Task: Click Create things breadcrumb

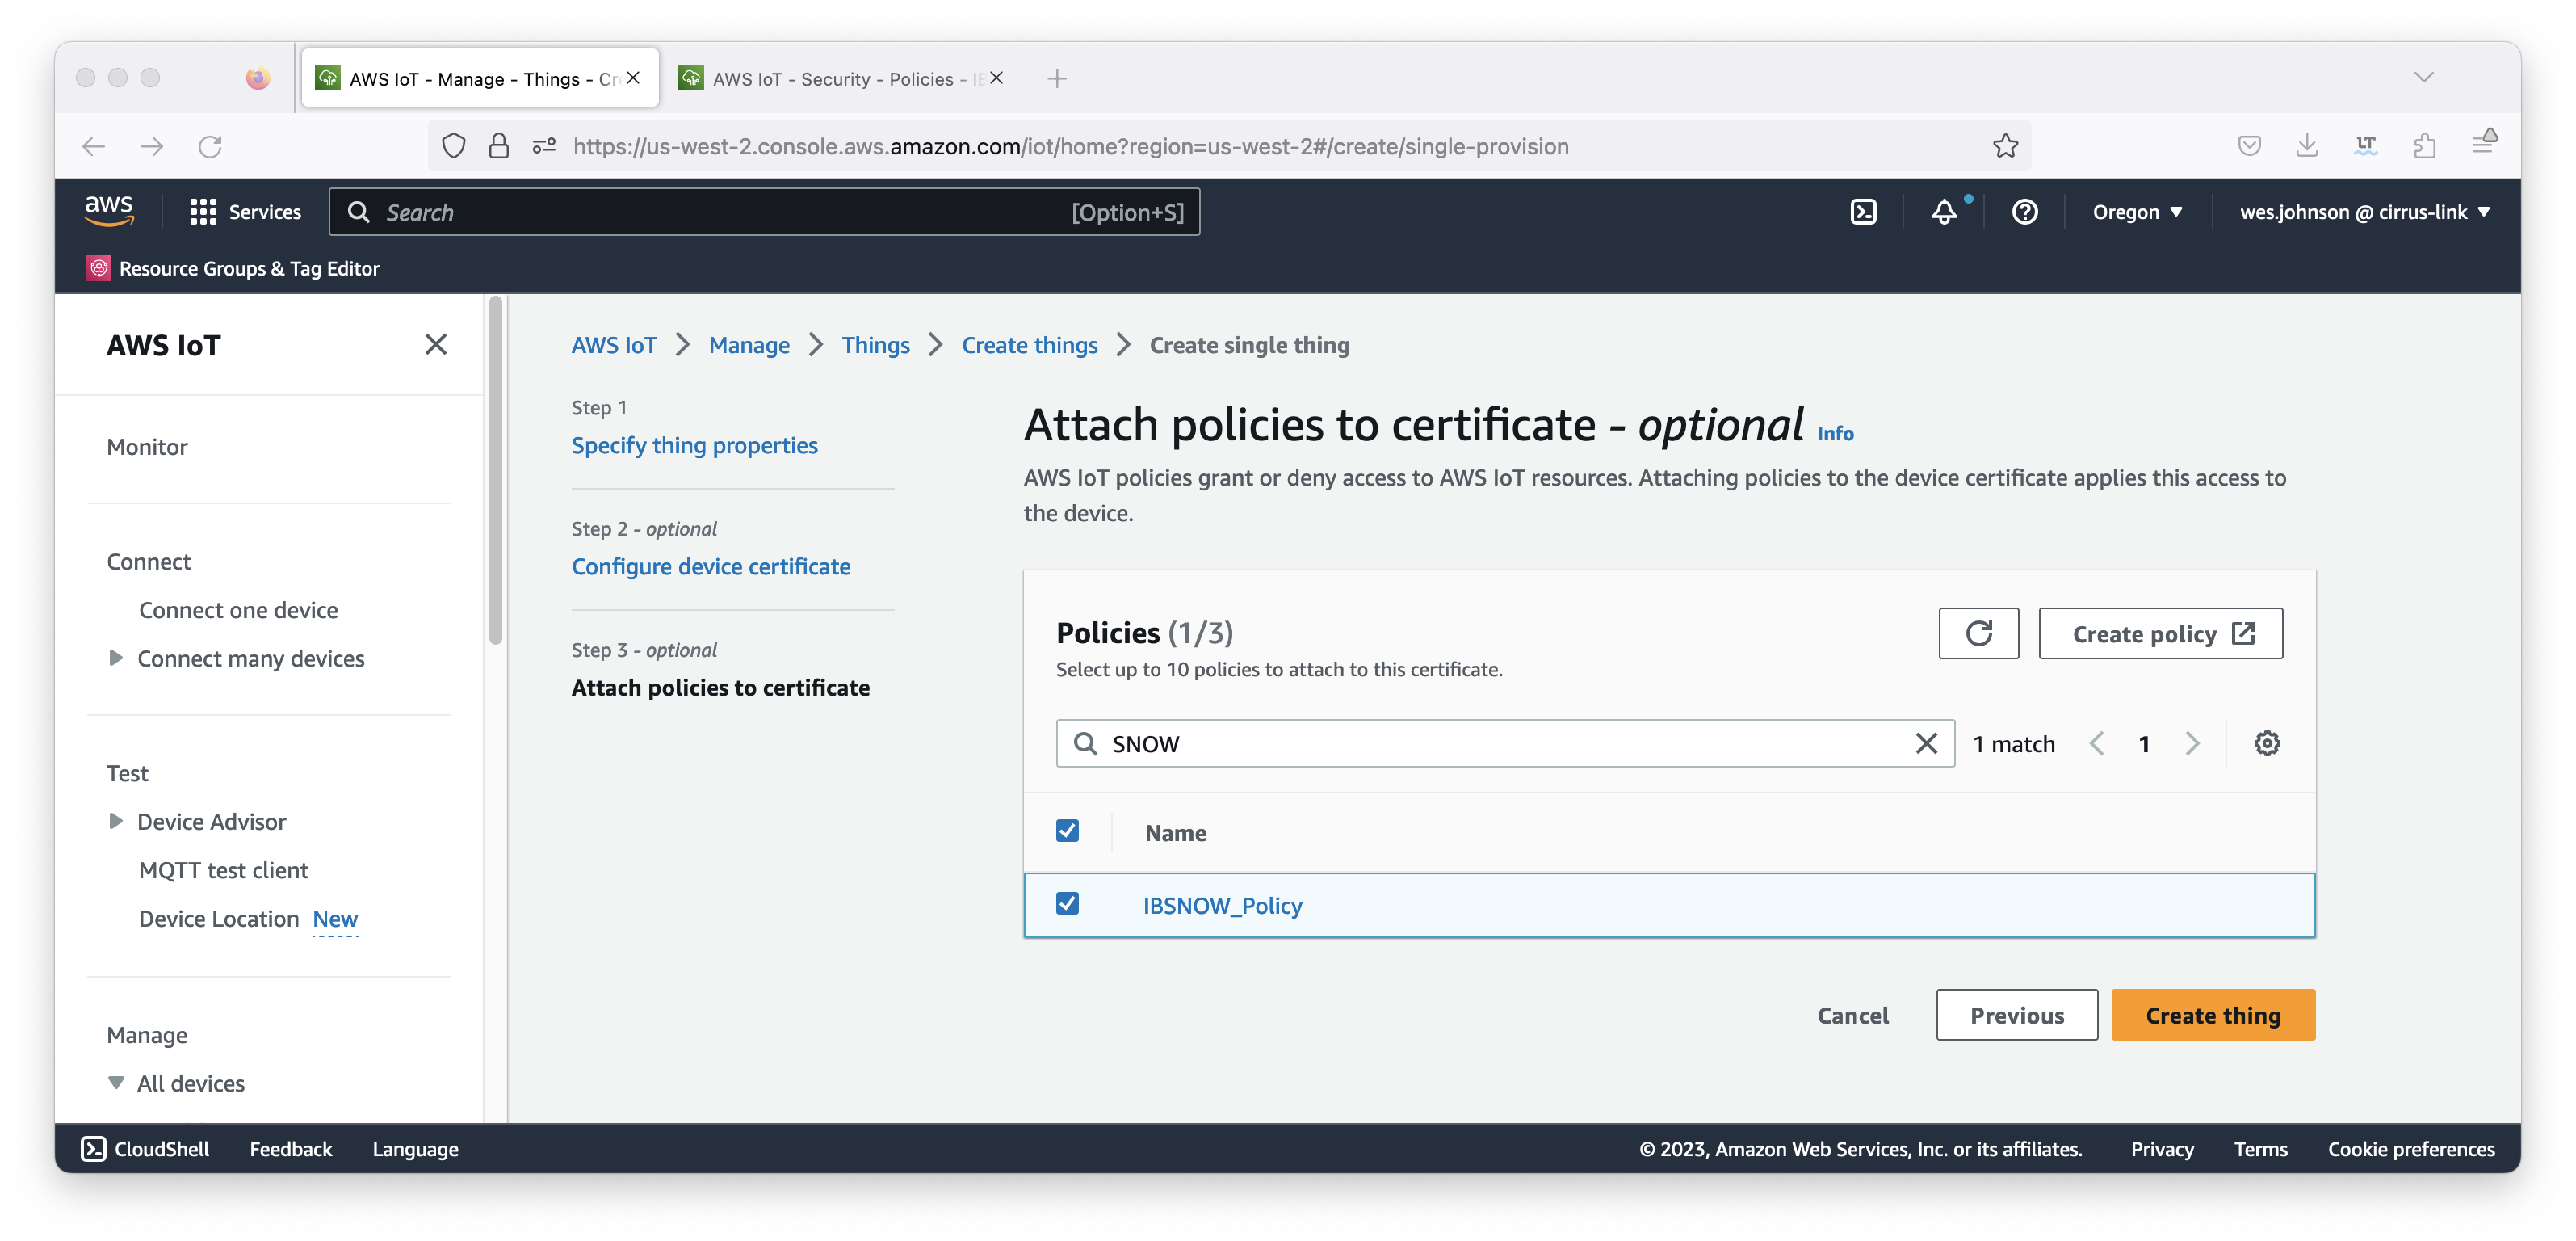Action: (1029, 344)
